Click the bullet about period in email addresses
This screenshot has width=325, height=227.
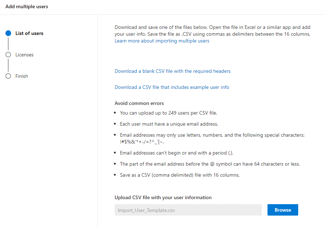coord(176,153)
